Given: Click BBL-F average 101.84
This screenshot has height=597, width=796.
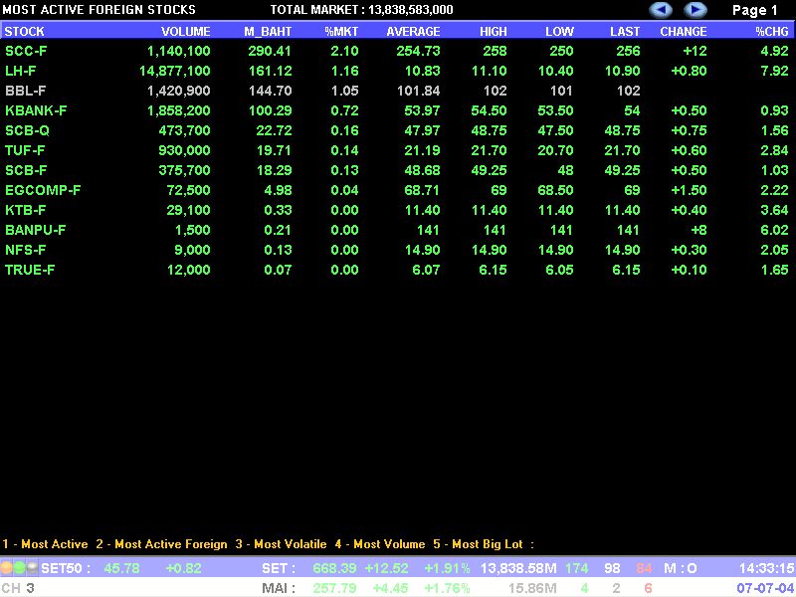Looking at the screenshot, I should 419,91.
